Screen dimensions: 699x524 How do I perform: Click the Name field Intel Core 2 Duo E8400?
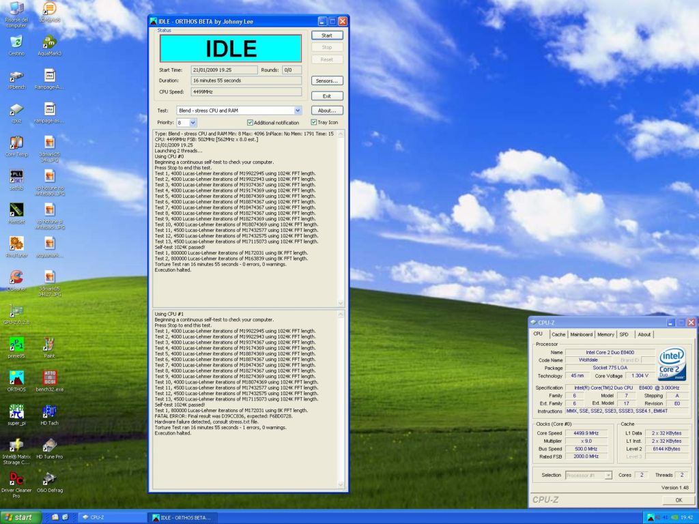coord(610,352)
